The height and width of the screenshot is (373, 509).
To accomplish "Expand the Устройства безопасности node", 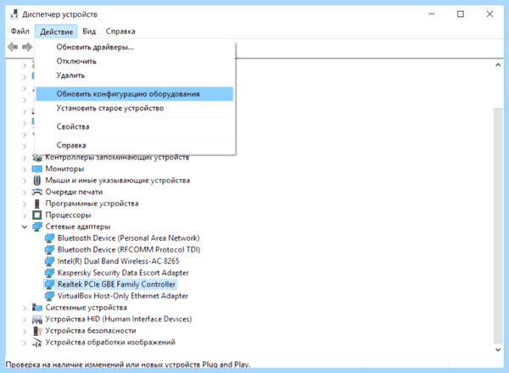I will (25, 331).
